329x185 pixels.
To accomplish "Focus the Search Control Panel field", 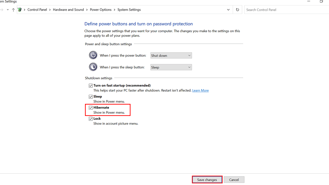I will click(285, 10).
